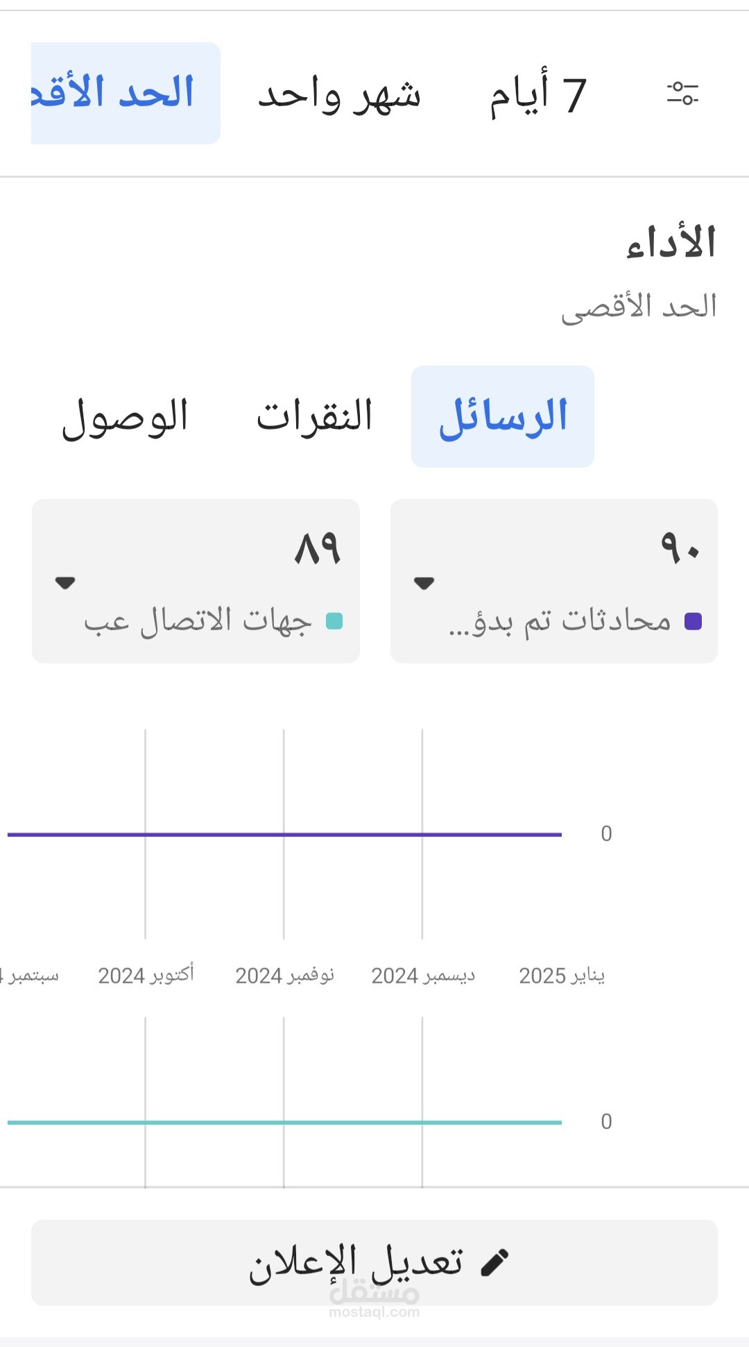Click the teal contacts chart line
The width and height of the screenshot is (749, 1347).
(x=284, y=1122)
